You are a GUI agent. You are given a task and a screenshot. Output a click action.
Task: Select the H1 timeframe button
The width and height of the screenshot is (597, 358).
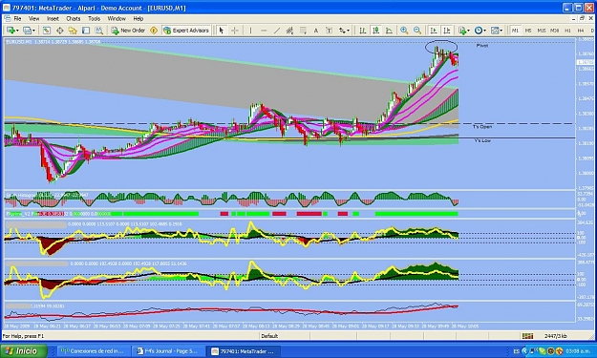[x=567, y=31]
